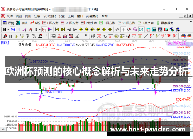193x139 pixels.
Task: Click the red pencil drawing tool
Action: [5, 36]
